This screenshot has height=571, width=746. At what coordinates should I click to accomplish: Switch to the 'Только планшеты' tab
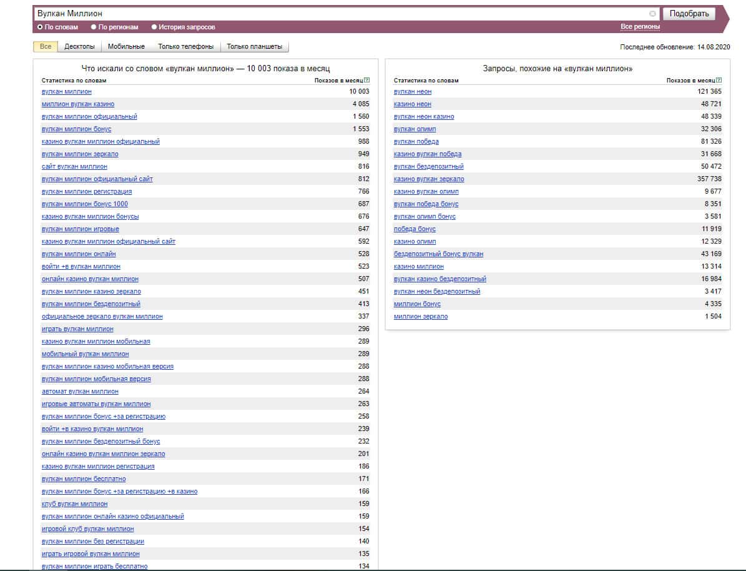coord(254,47)
